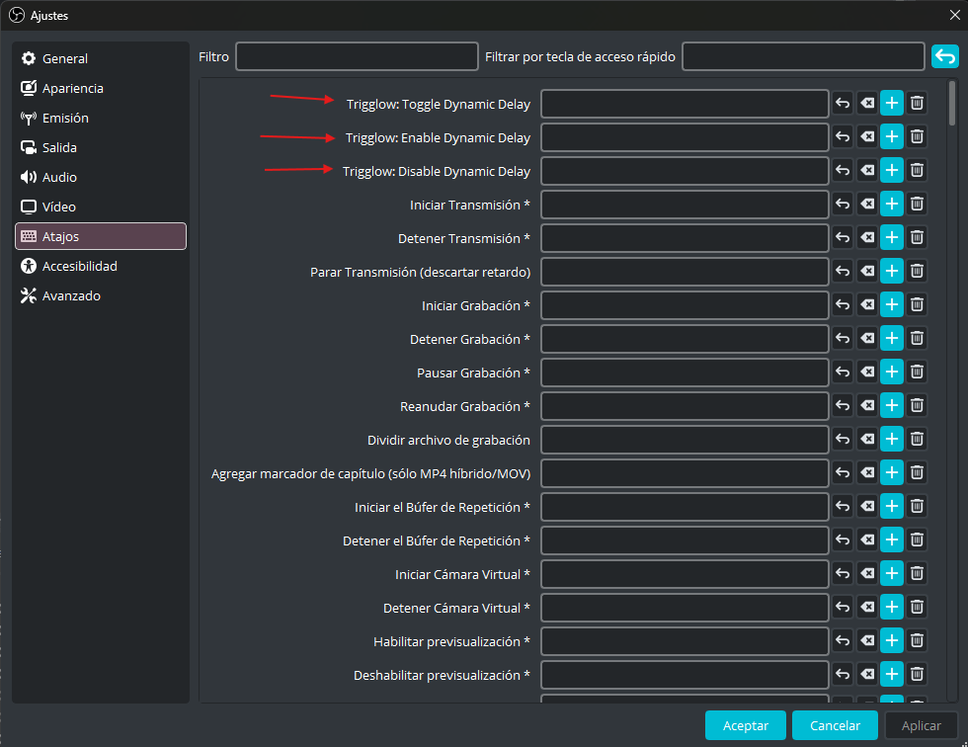Click the Pausar Grabación hotkey field

685,373
